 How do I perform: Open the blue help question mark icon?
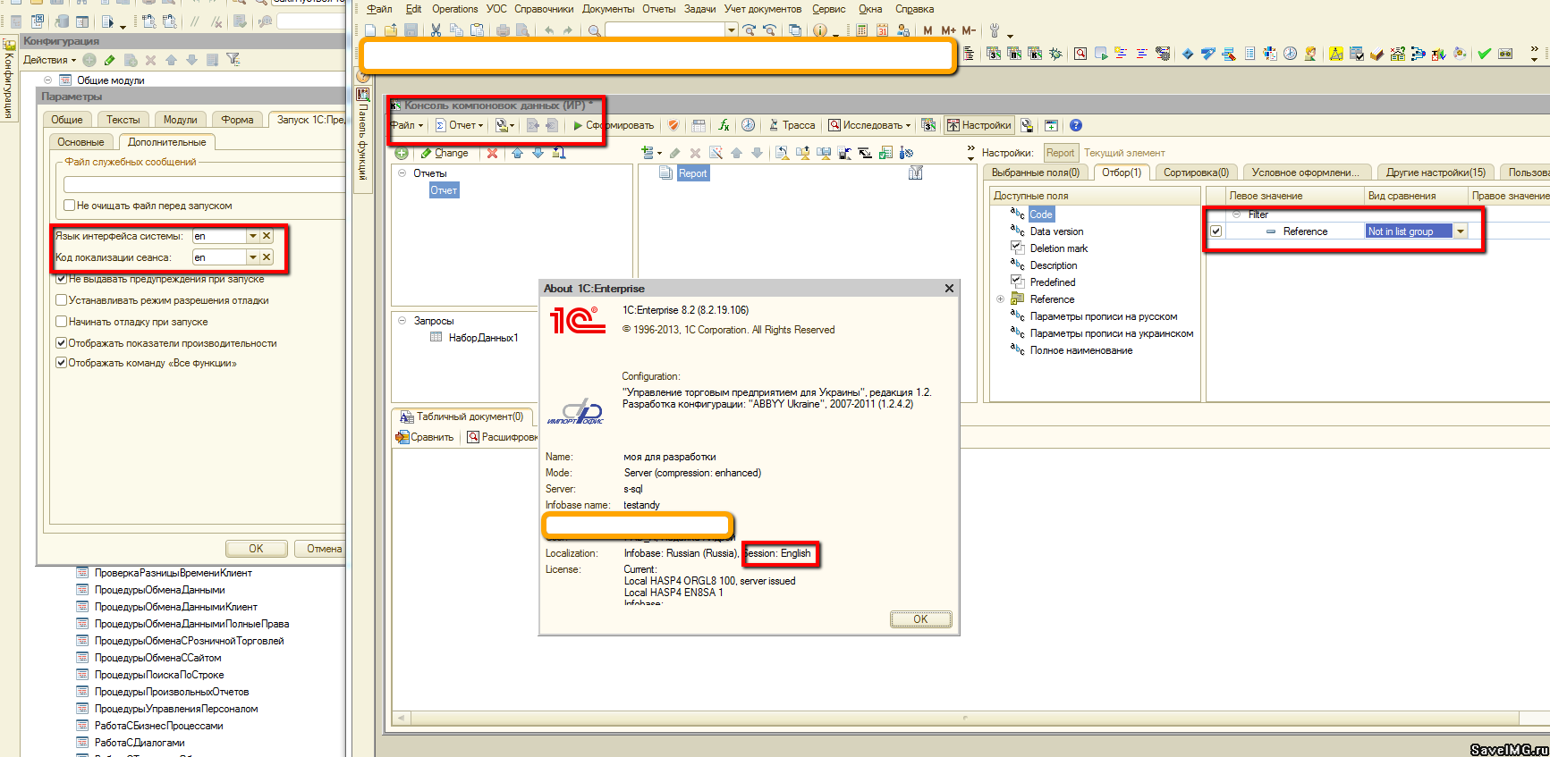(x=1076, y=125)
